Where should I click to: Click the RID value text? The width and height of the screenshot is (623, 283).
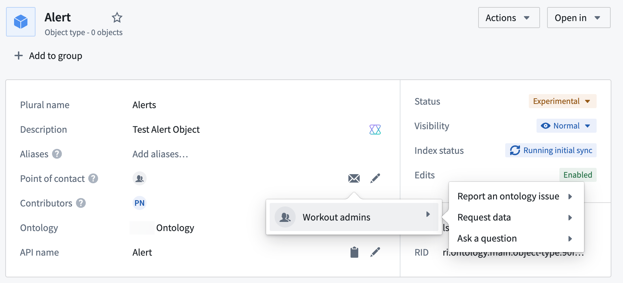[x=513, y=252]
